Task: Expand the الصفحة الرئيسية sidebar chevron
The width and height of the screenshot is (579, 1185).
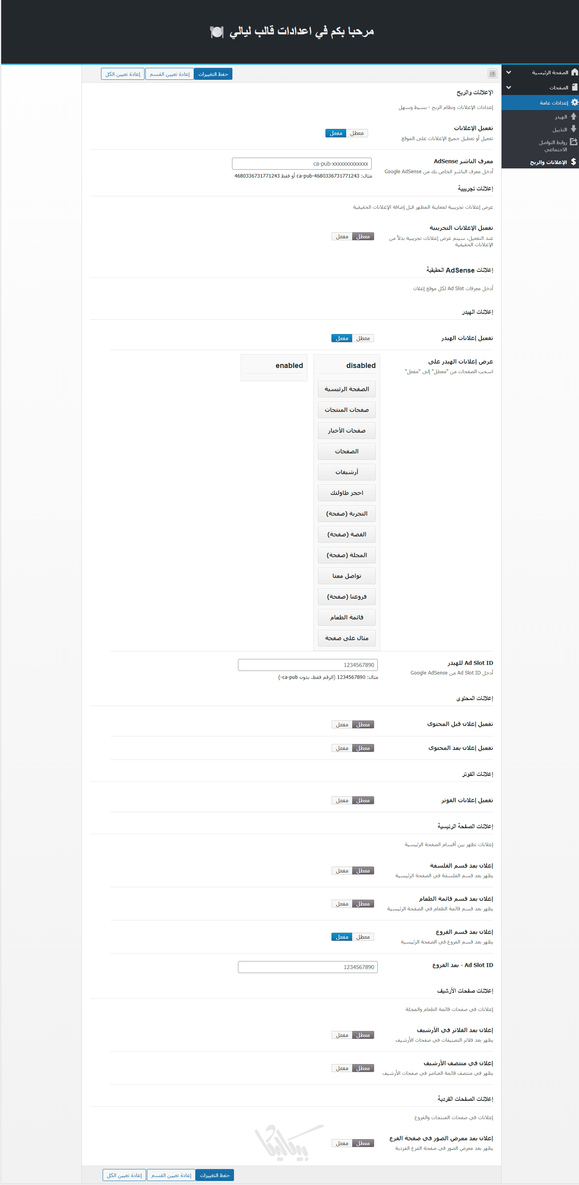Action: 509,72
